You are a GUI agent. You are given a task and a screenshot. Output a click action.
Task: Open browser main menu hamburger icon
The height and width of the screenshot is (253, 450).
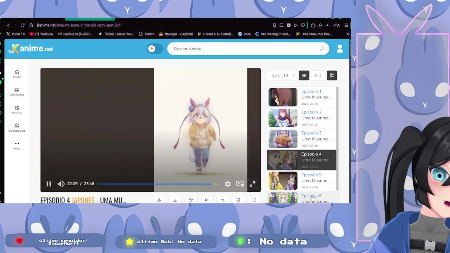tap(346, 25)
